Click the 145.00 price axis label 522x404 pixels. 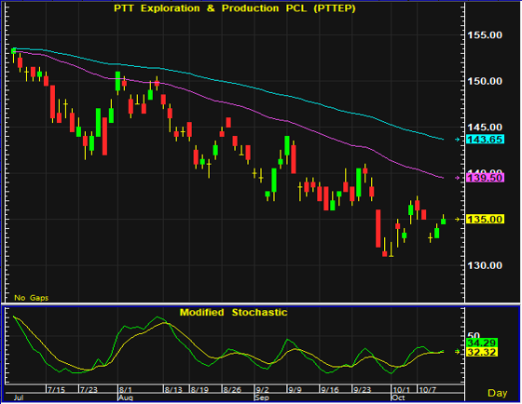(485, 127)
